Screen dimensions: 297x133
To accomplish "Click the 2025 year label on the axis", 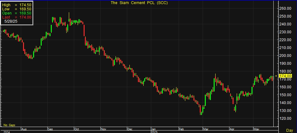I will tap(154, 131).
